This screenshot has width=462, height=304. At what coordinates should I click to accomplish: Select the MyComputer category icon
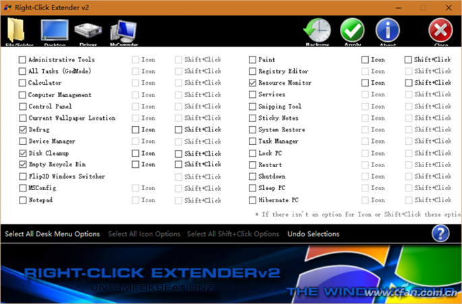click(x=123, y=32)
